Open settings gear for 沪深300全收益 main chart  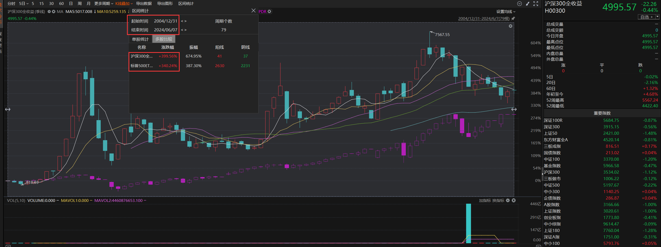pyautogui.click(x=49, y=12)
